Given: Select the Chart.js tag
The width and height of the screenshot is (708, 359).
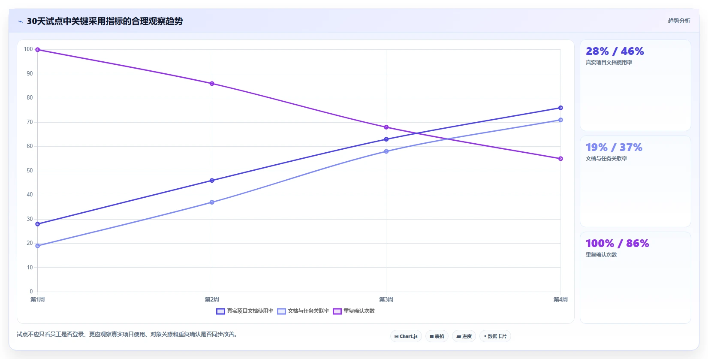Looking at the screenshot, I should click(x=406, y=336).
